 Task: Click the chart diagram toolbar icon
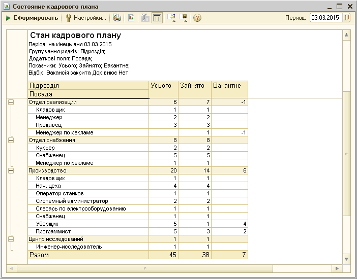pos(131,18)
